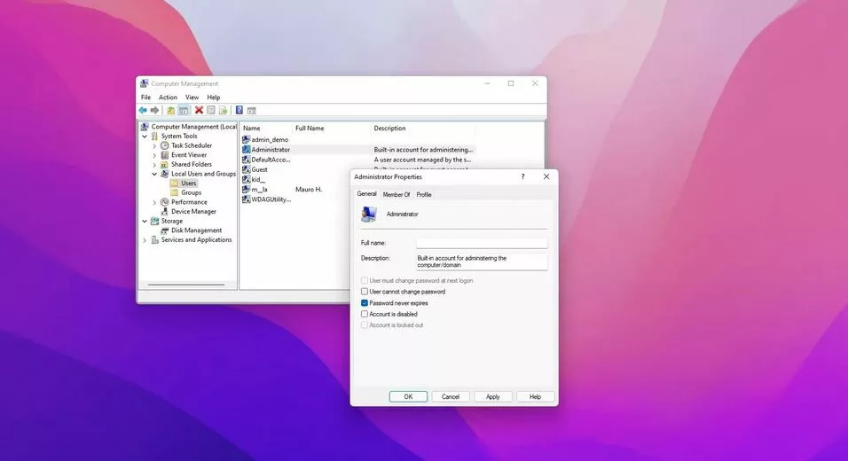The image size is (848, 461).
Task: Click the Disk Management icon in tree
Action: [165, 230]
